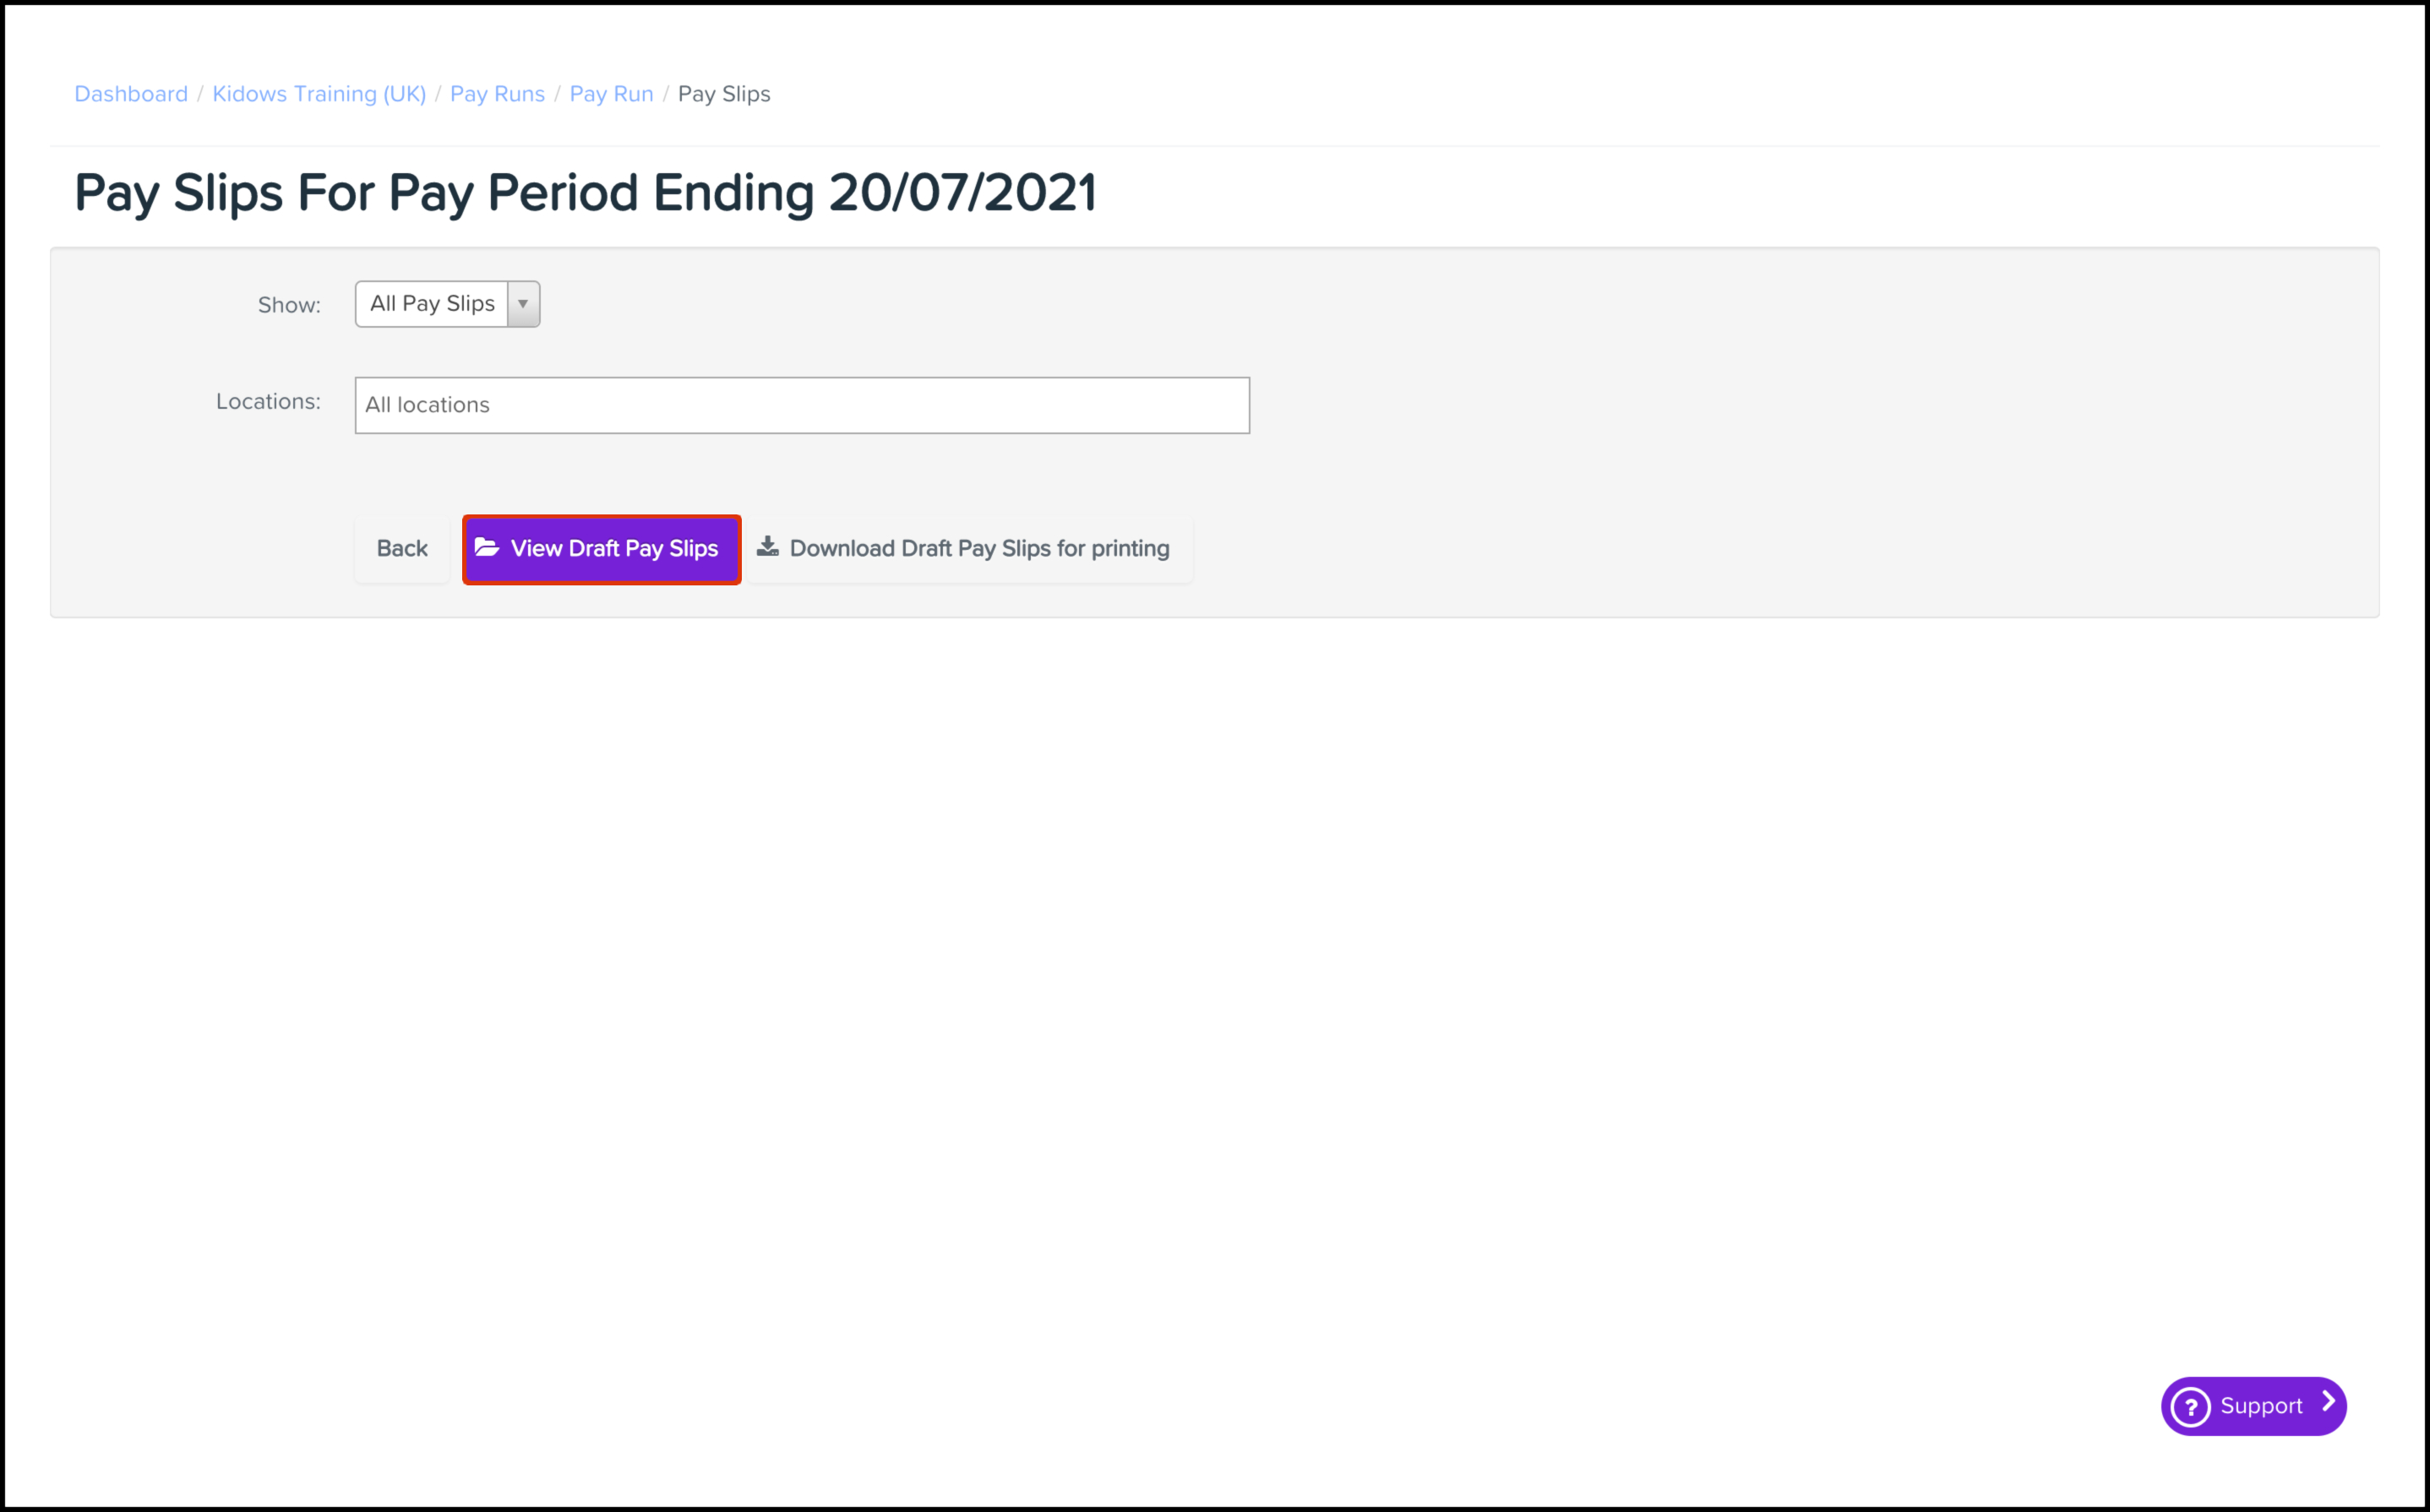Go to Pay Runs breadcrumb
The height and width of the screenshot is (1512, 2430).
(497, 94)
